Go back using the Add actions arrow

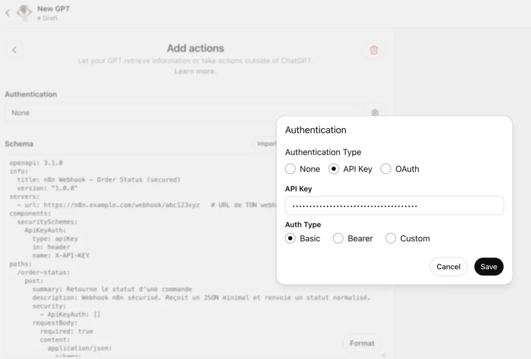(x=15, y=50)
